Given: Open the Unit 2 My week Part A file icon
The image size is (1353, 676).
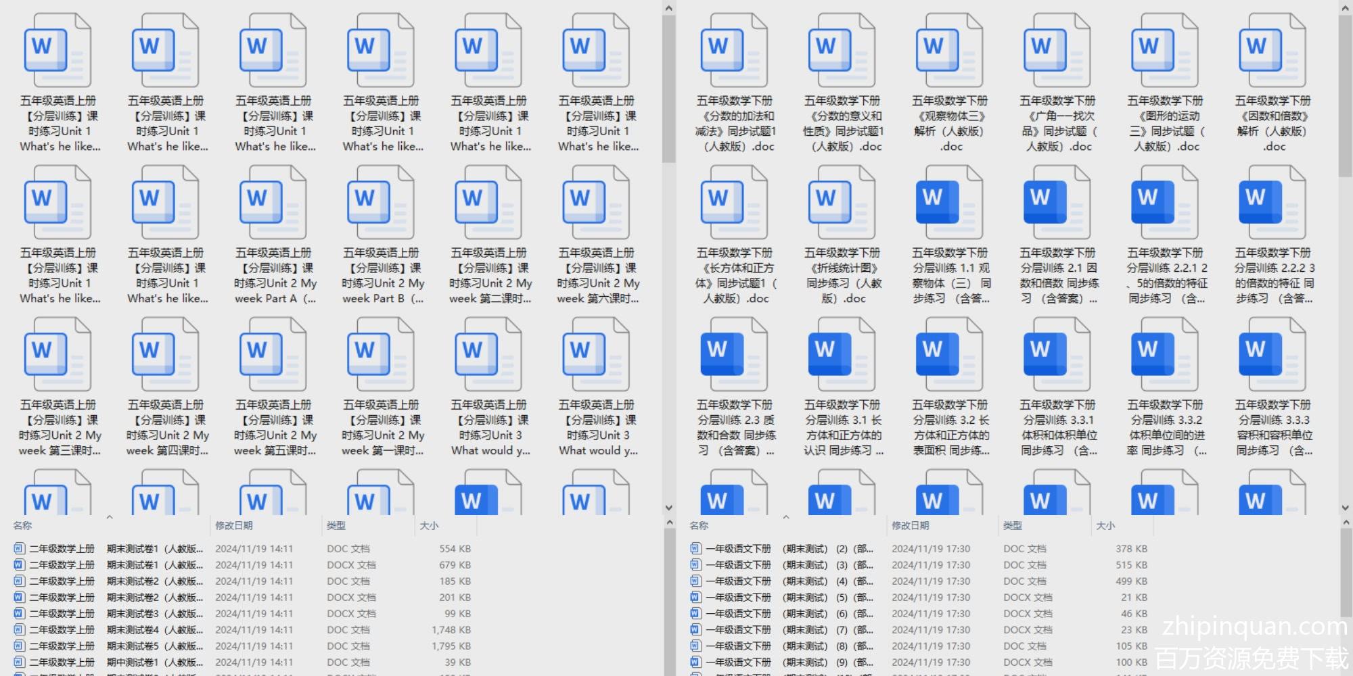Looking at the screenshot, I should 273,203.
